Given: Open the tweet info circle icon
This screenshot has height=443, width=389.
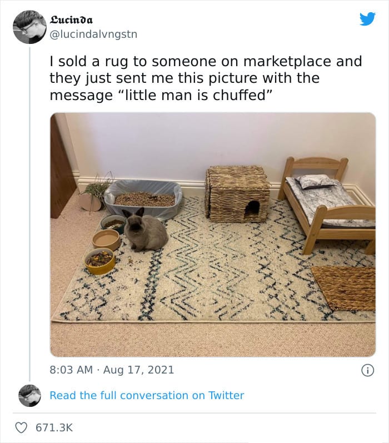Looking at the screenshot, I should (367, 370).
